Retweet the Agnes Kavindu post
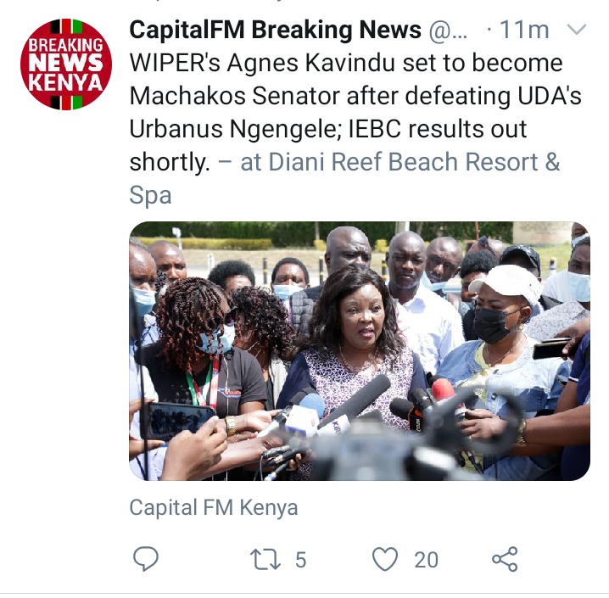Viewport: 609px width, 598px height. (x=265, y=560)
